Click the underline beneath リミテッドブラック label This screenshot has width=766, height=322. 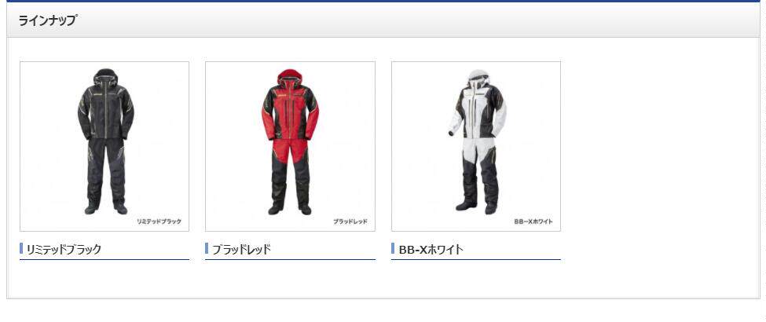coord(104,259)
